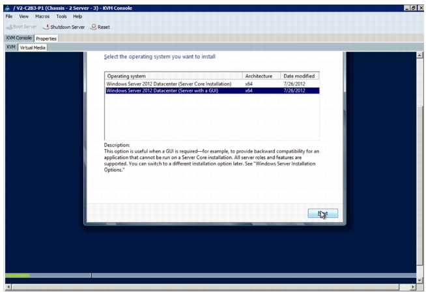The height and width of the screenshot is (294, 426).
Task: Click the vertical scrollbar up arrow
Action: click(419, 55)
